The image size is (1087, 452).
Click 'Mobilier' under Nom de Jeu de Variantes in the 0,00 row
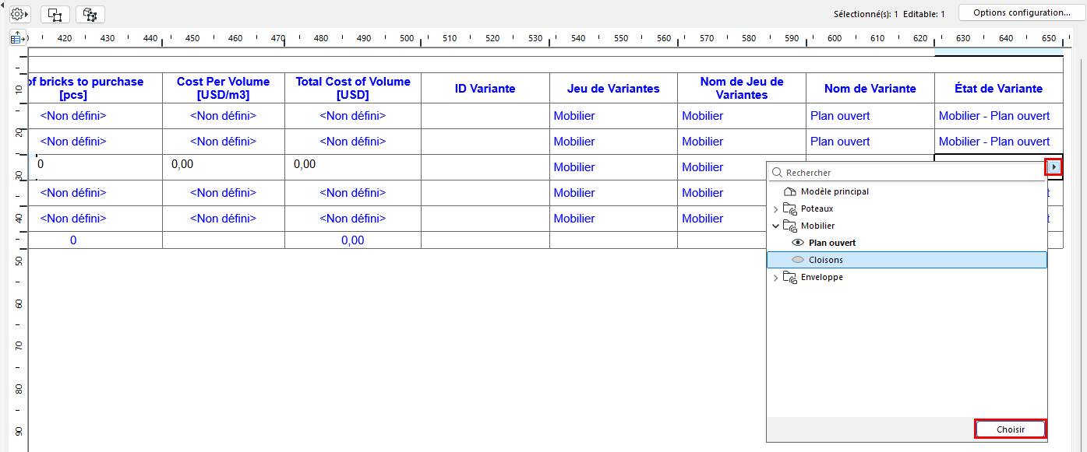[x=703, y=167]
